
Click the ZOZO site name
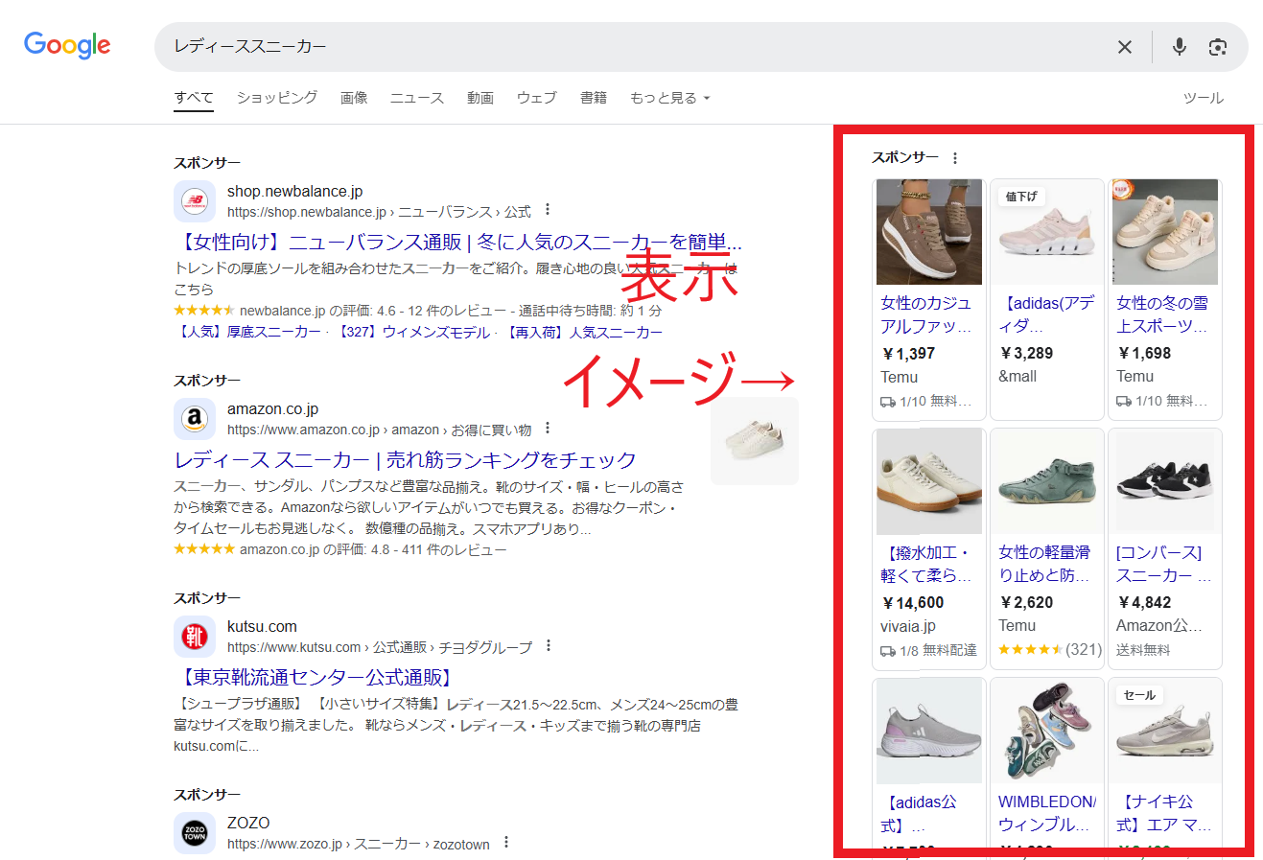pyautogui.click(x=248, y=824)
